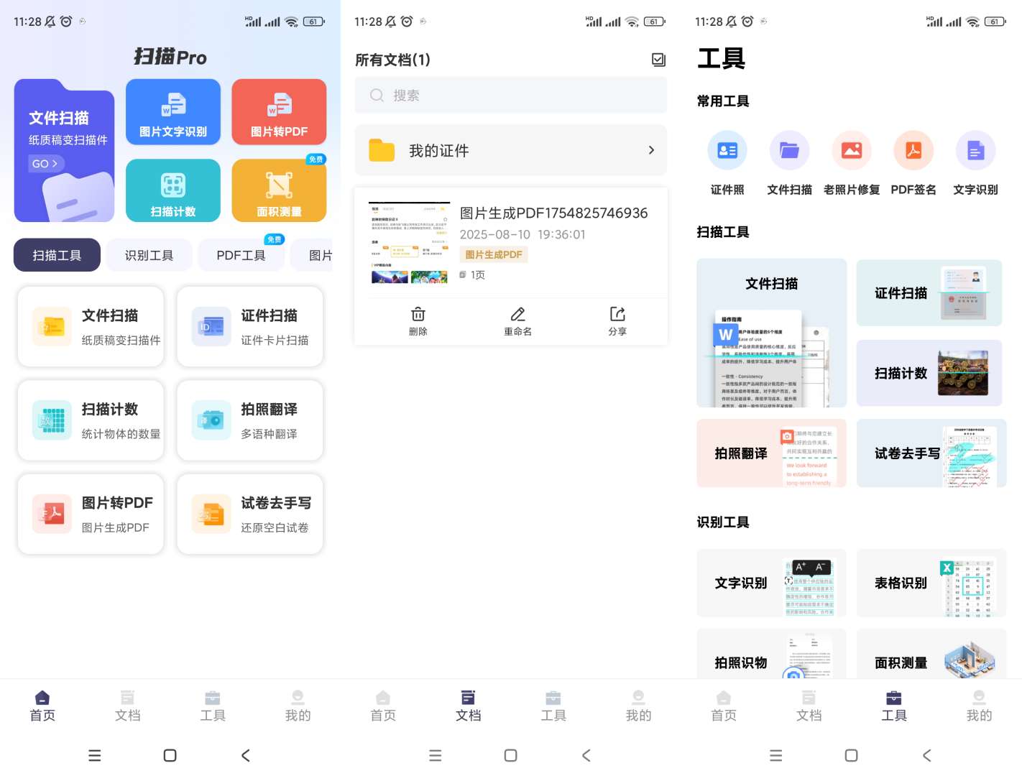Switch to the 识别工具 tab
1022x776 pixels.
point(149,255)
